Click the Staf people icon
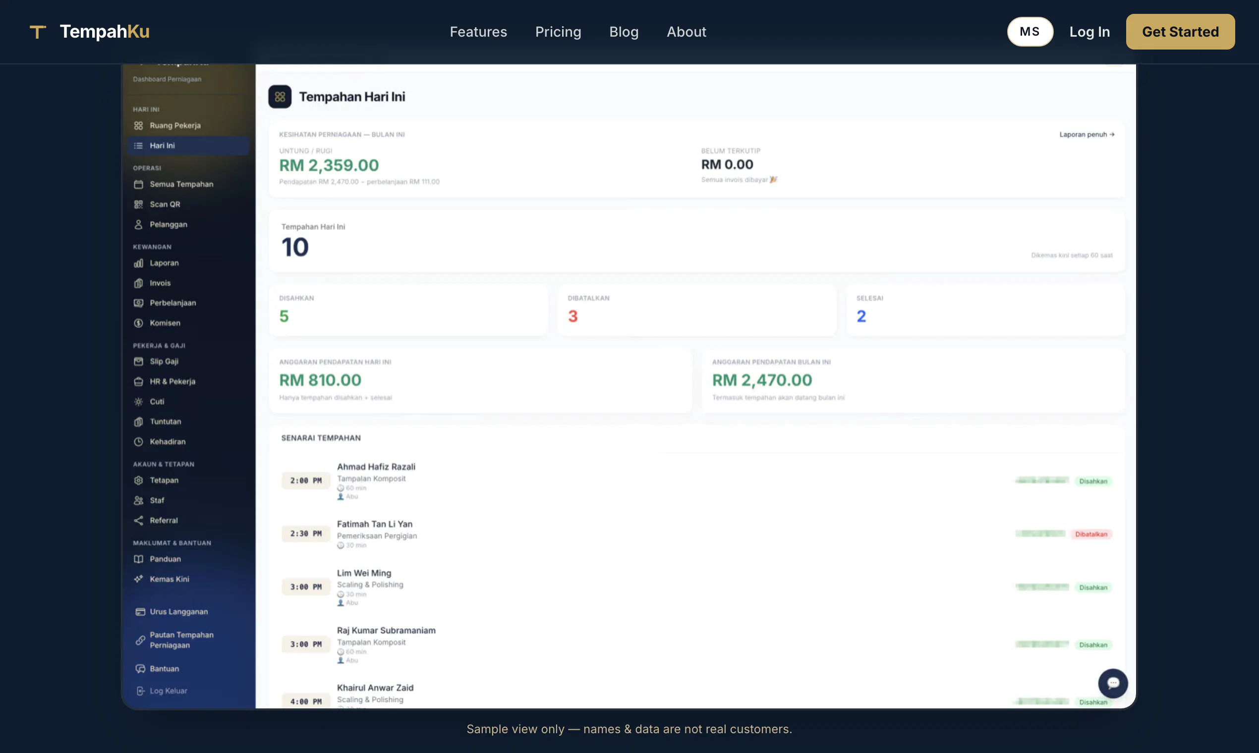Screen dimensions: 1259x753 point(138,500)
